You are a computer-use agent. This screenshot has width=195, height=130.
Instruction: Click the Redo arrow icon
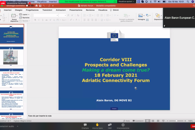49,6
